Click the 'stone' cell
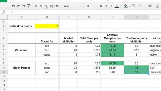The height and width of the screenshot is (91, 161). 47,55
